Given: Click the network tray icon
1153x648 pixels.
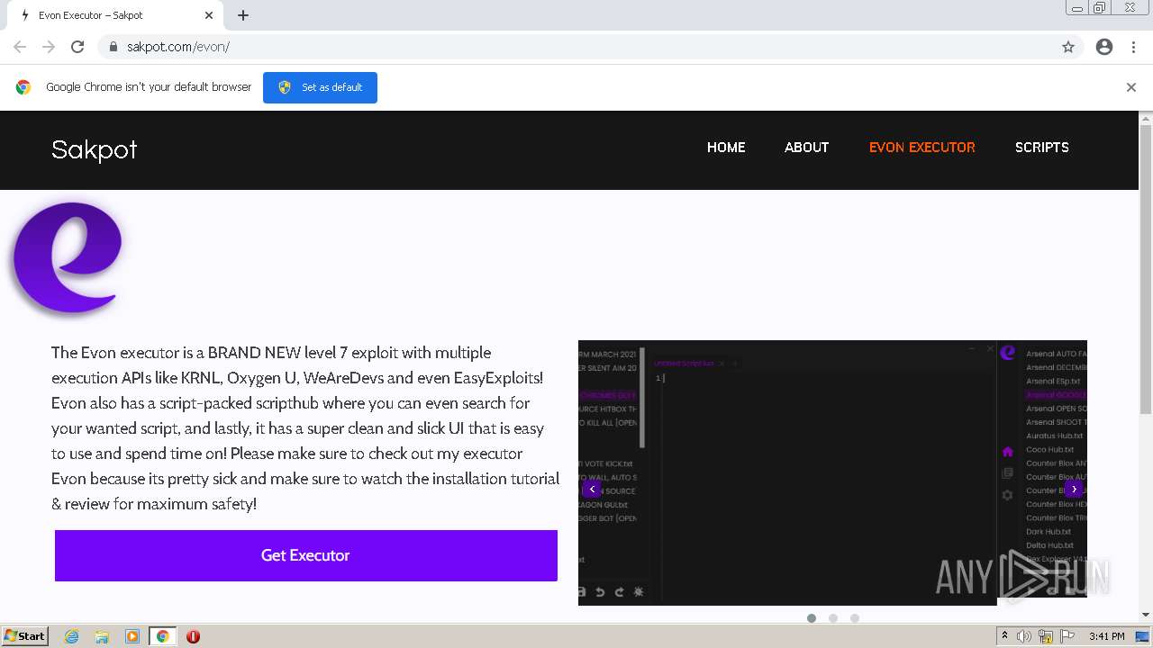Looking at the screenshot, I should 1046,636.
